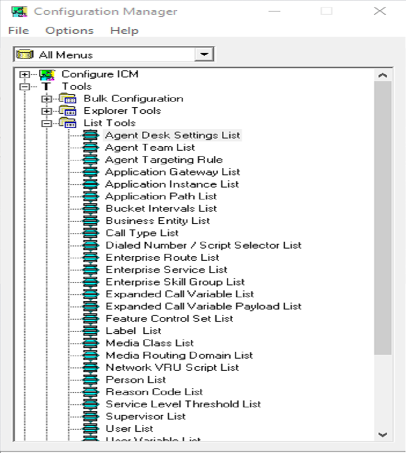Close the Configuration Manager window
This screenshot has width=406, height=453.
(379, 11)
